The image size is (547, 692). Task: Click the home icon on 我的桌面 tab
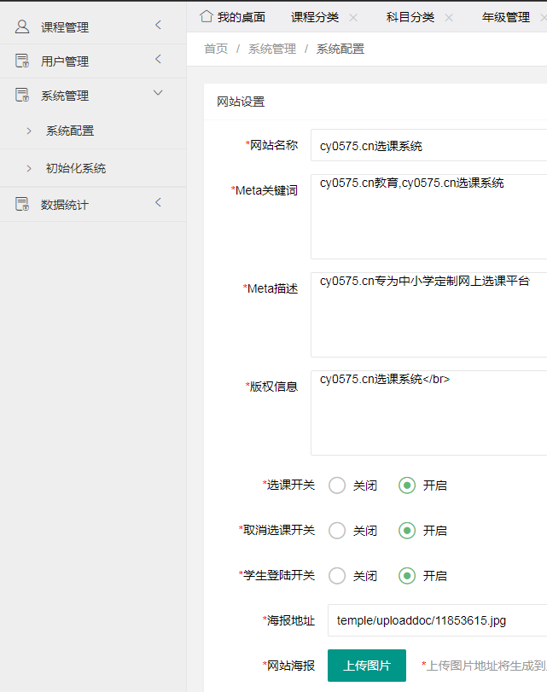tap(207, 16)
